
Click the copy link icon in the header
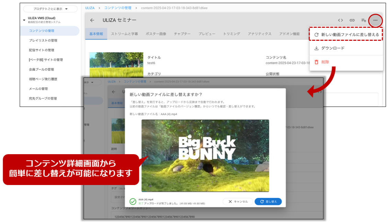352,20
